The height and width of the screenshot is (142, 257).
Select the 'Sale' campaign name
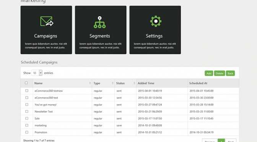click(37, 118)
